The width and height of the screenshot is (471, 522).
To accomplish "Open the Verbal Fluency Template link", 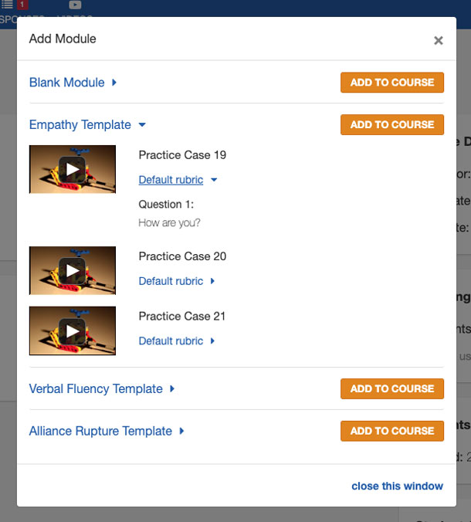I will (x=96, y=388).
